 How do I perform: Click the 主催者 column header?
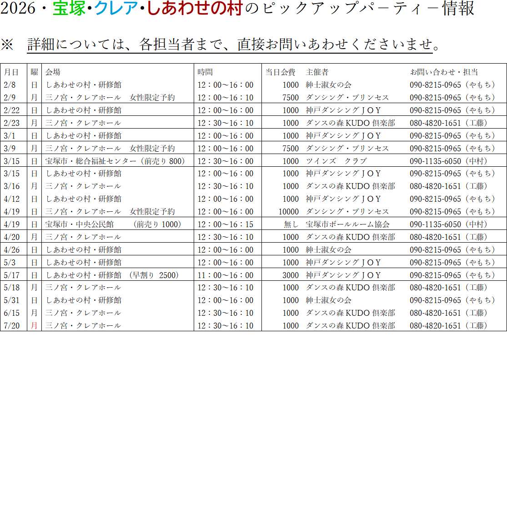pyautogui.click(x=317, y=72)
